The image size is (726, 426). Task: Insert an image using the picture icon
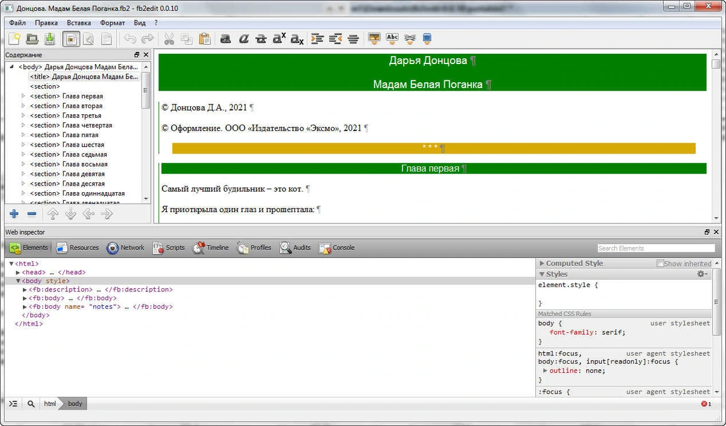tap(374, 39)
